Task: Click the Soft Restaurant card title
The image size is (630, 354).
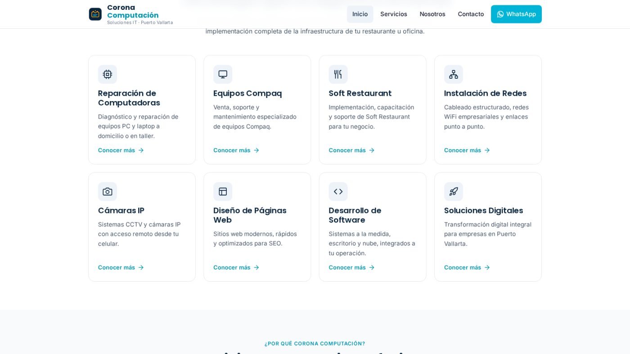Action: click(360, 93)
